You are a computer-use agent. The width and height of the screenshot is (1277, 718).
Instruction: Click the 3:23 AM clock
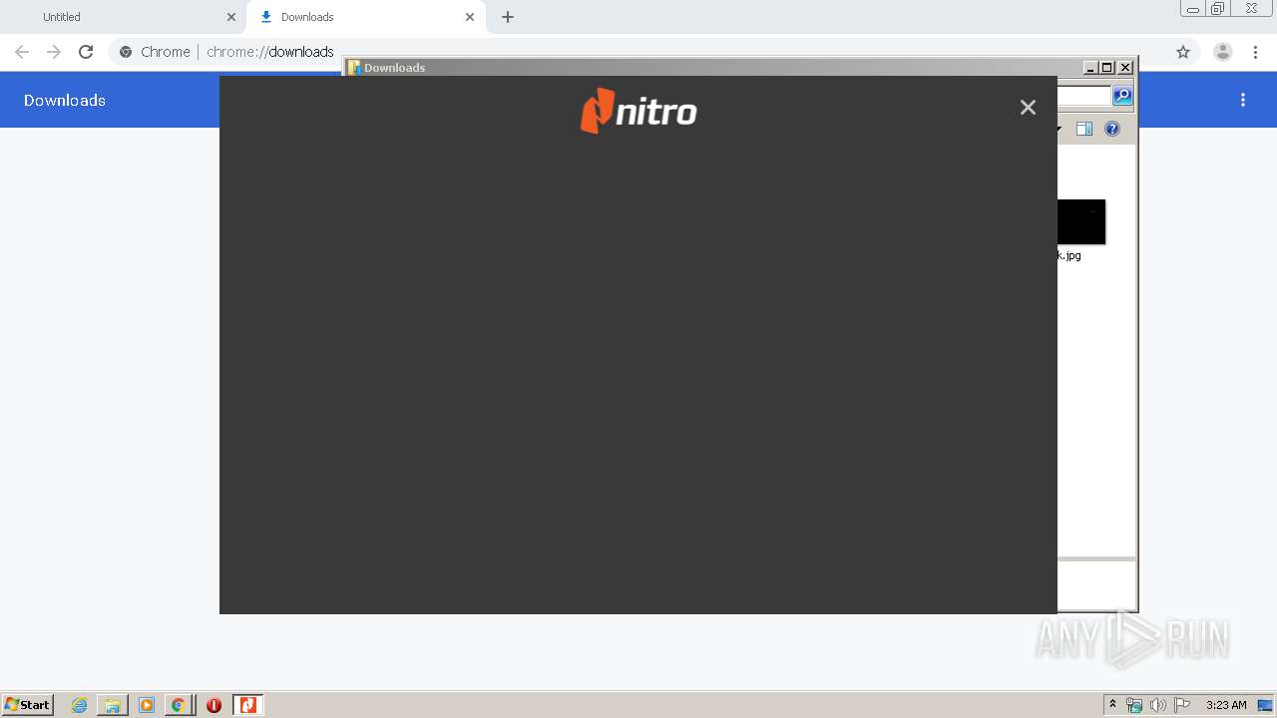[x=1226, y=705]
